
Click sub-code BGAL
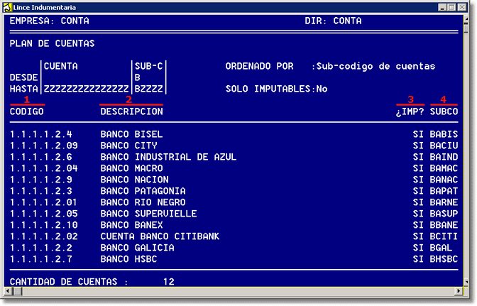441,248
